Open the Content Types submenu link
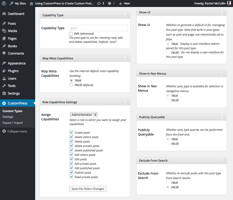 (x=12, y=111)
